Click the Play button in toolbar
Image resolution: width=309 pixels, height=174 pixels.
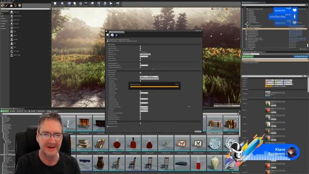tap(111, 4)
